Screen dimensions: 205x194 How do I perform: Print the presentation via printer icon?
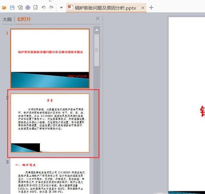(x=28, y=8)
